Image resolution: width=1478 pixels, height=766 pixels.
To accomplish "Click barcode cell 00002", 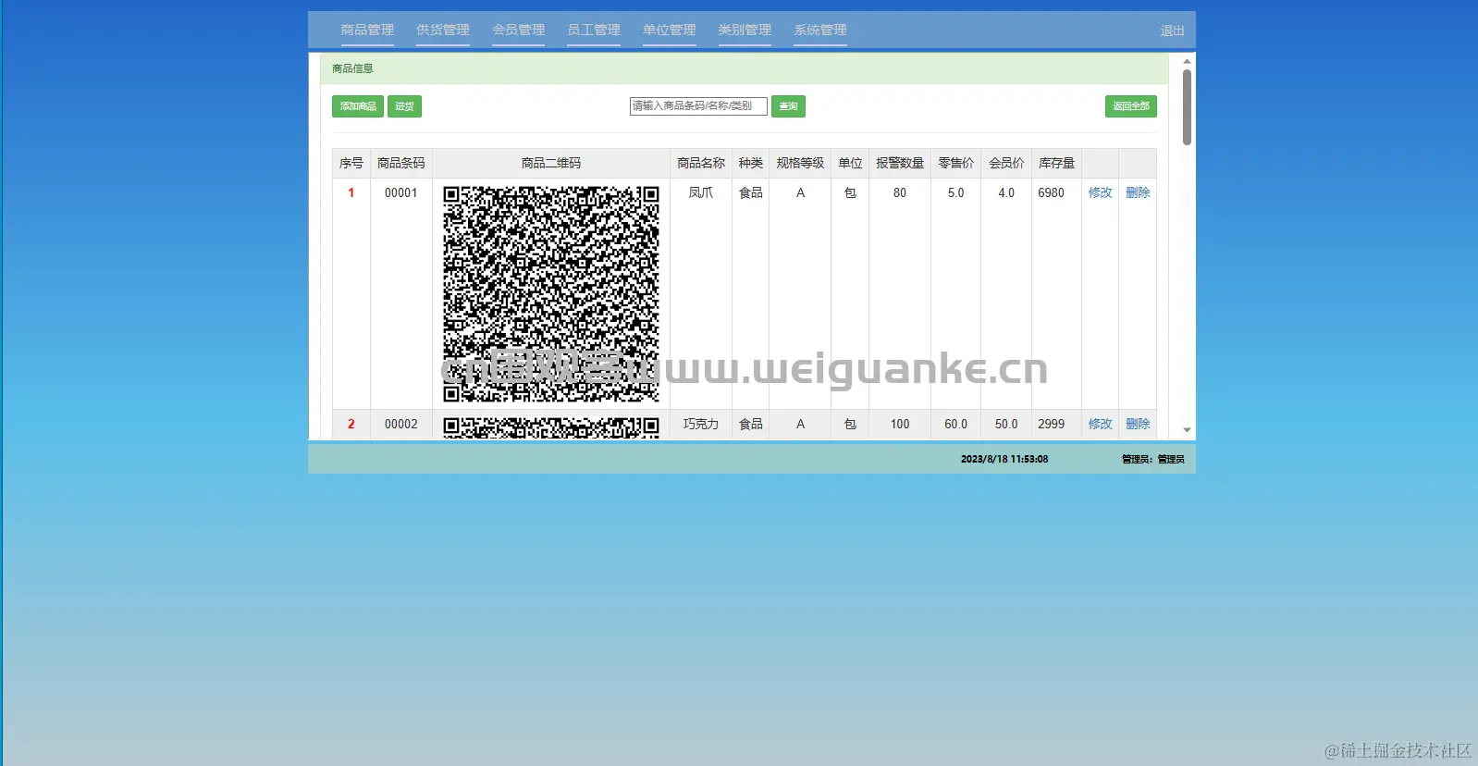I will pos(401,424).
